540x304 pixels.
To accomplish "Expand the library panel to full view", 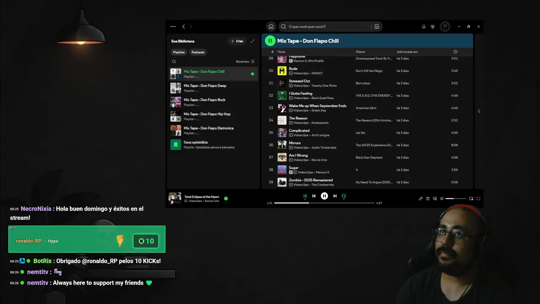I will pyautogui.click(x=252, y=41).
